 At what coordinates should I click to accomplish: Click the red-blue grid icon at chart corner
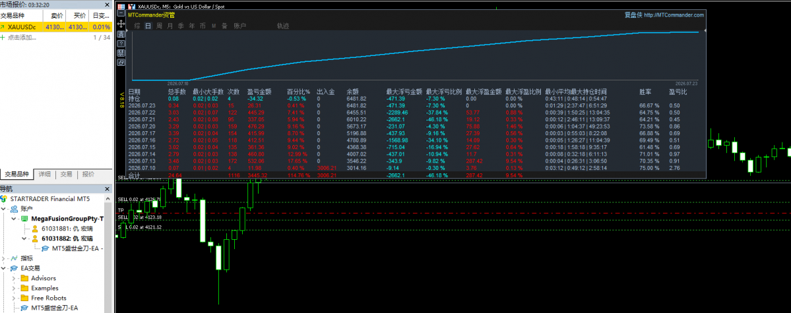[121, 7]
